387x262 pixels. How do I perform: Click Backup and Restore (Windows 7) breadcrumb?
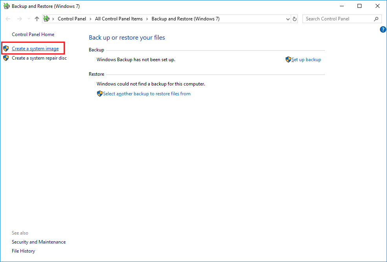click(x=185, y=19)
